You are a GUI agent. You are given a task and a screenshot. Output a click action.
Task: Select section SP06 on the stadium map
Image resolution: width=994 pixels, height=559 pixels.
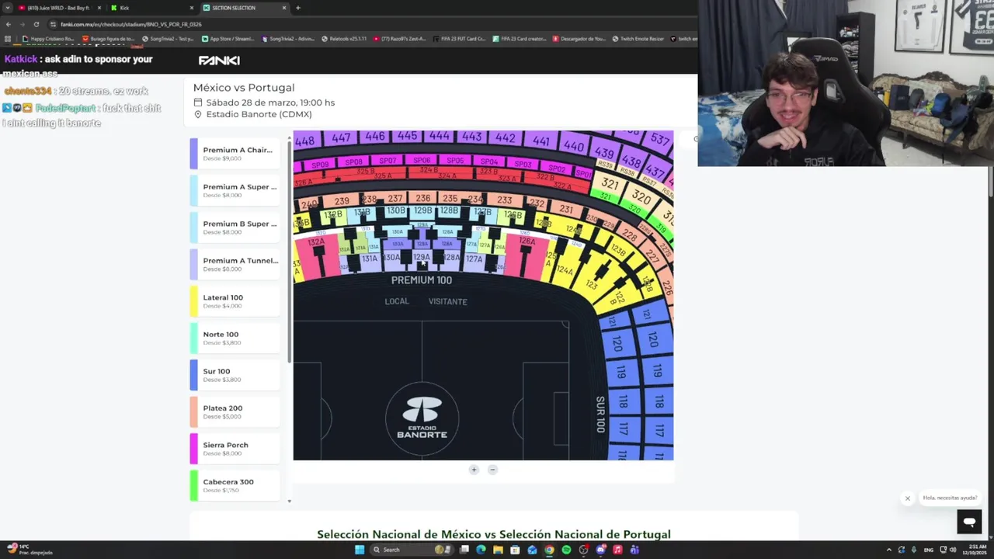[421, 161]
